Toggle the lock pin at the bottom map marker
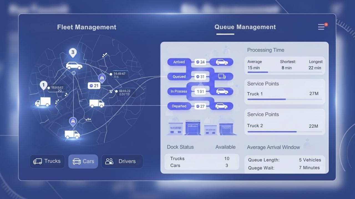This screenshot has width=355, height=199. pyautogui.click(x=73, y=122)
